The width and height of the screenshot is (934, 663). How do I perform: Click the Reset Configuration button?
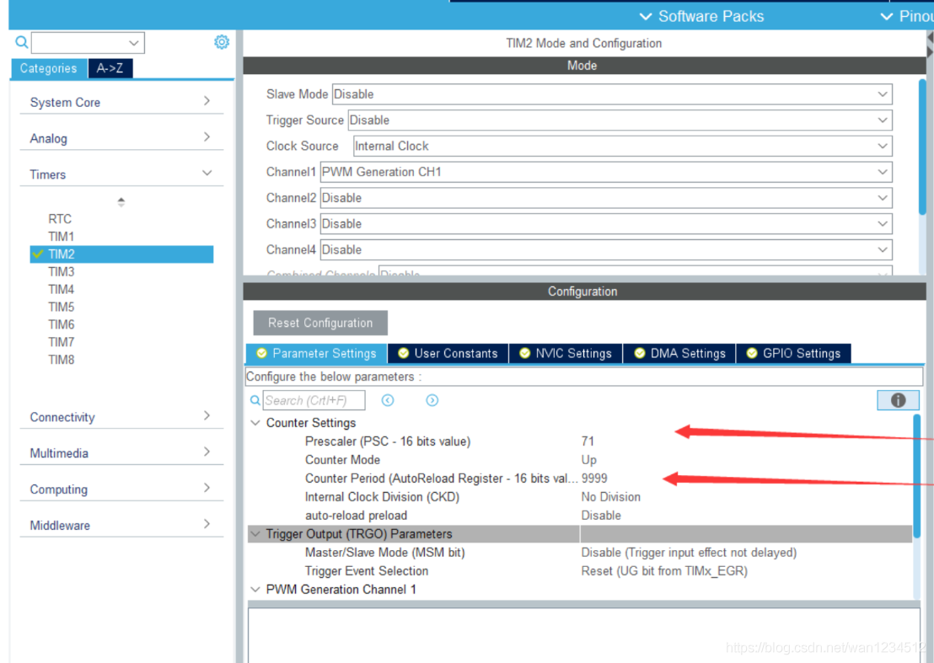[320, 323]
